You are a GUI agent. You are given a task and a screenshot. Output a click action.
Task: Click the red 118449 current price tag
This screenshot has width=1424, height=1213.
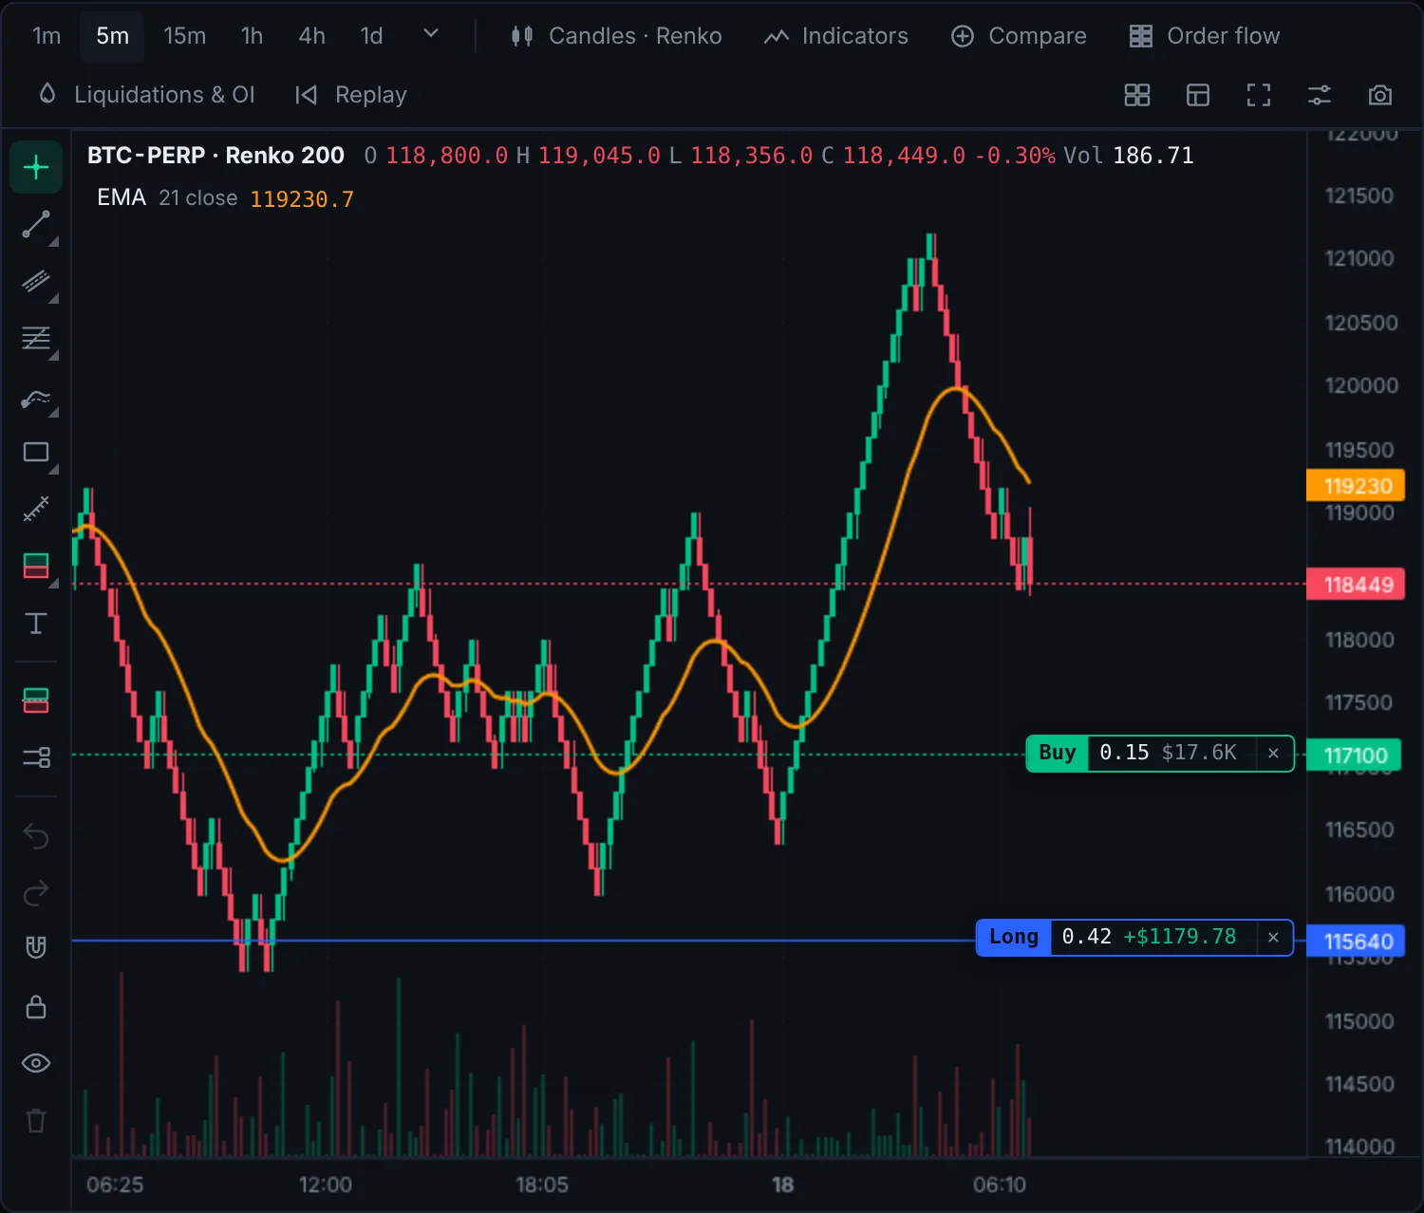pos(1357,585)
